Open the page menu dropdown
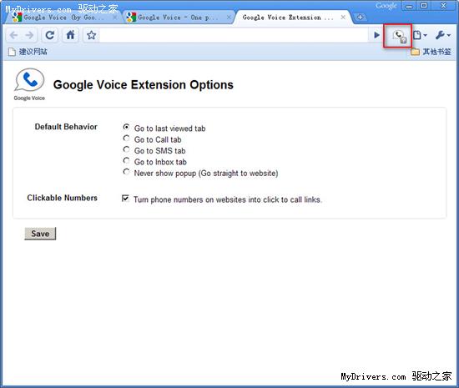Screen dimensions: 459x388 point(420,35)
